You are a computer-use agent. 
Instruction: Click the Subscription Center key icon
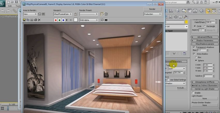click(x=193, y=2)
